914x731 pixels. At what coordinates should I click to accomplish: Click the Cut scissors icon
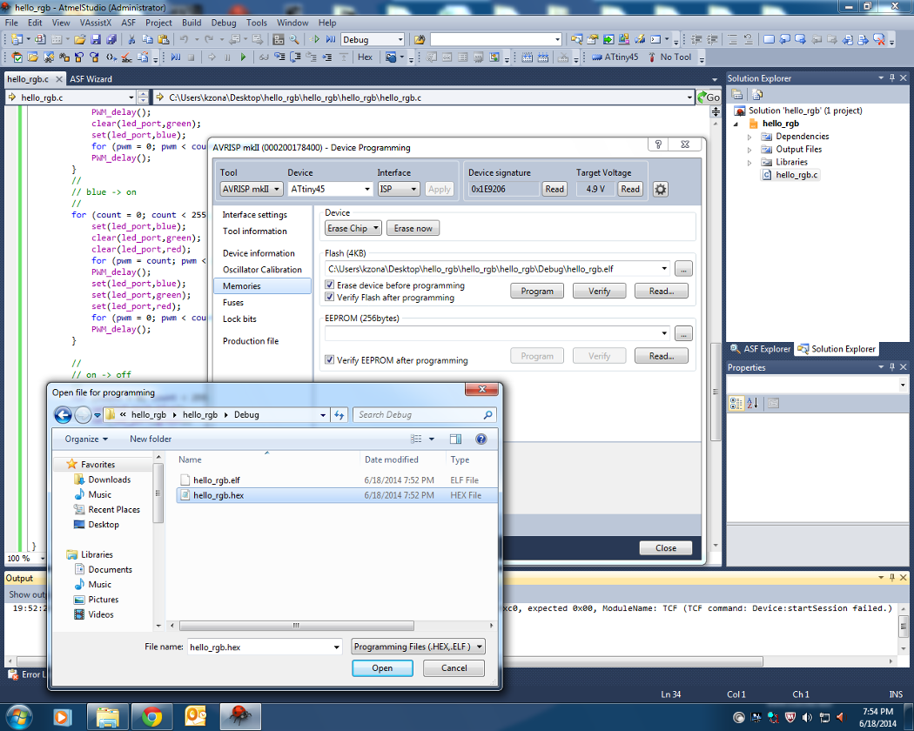(x=131, y=39)
